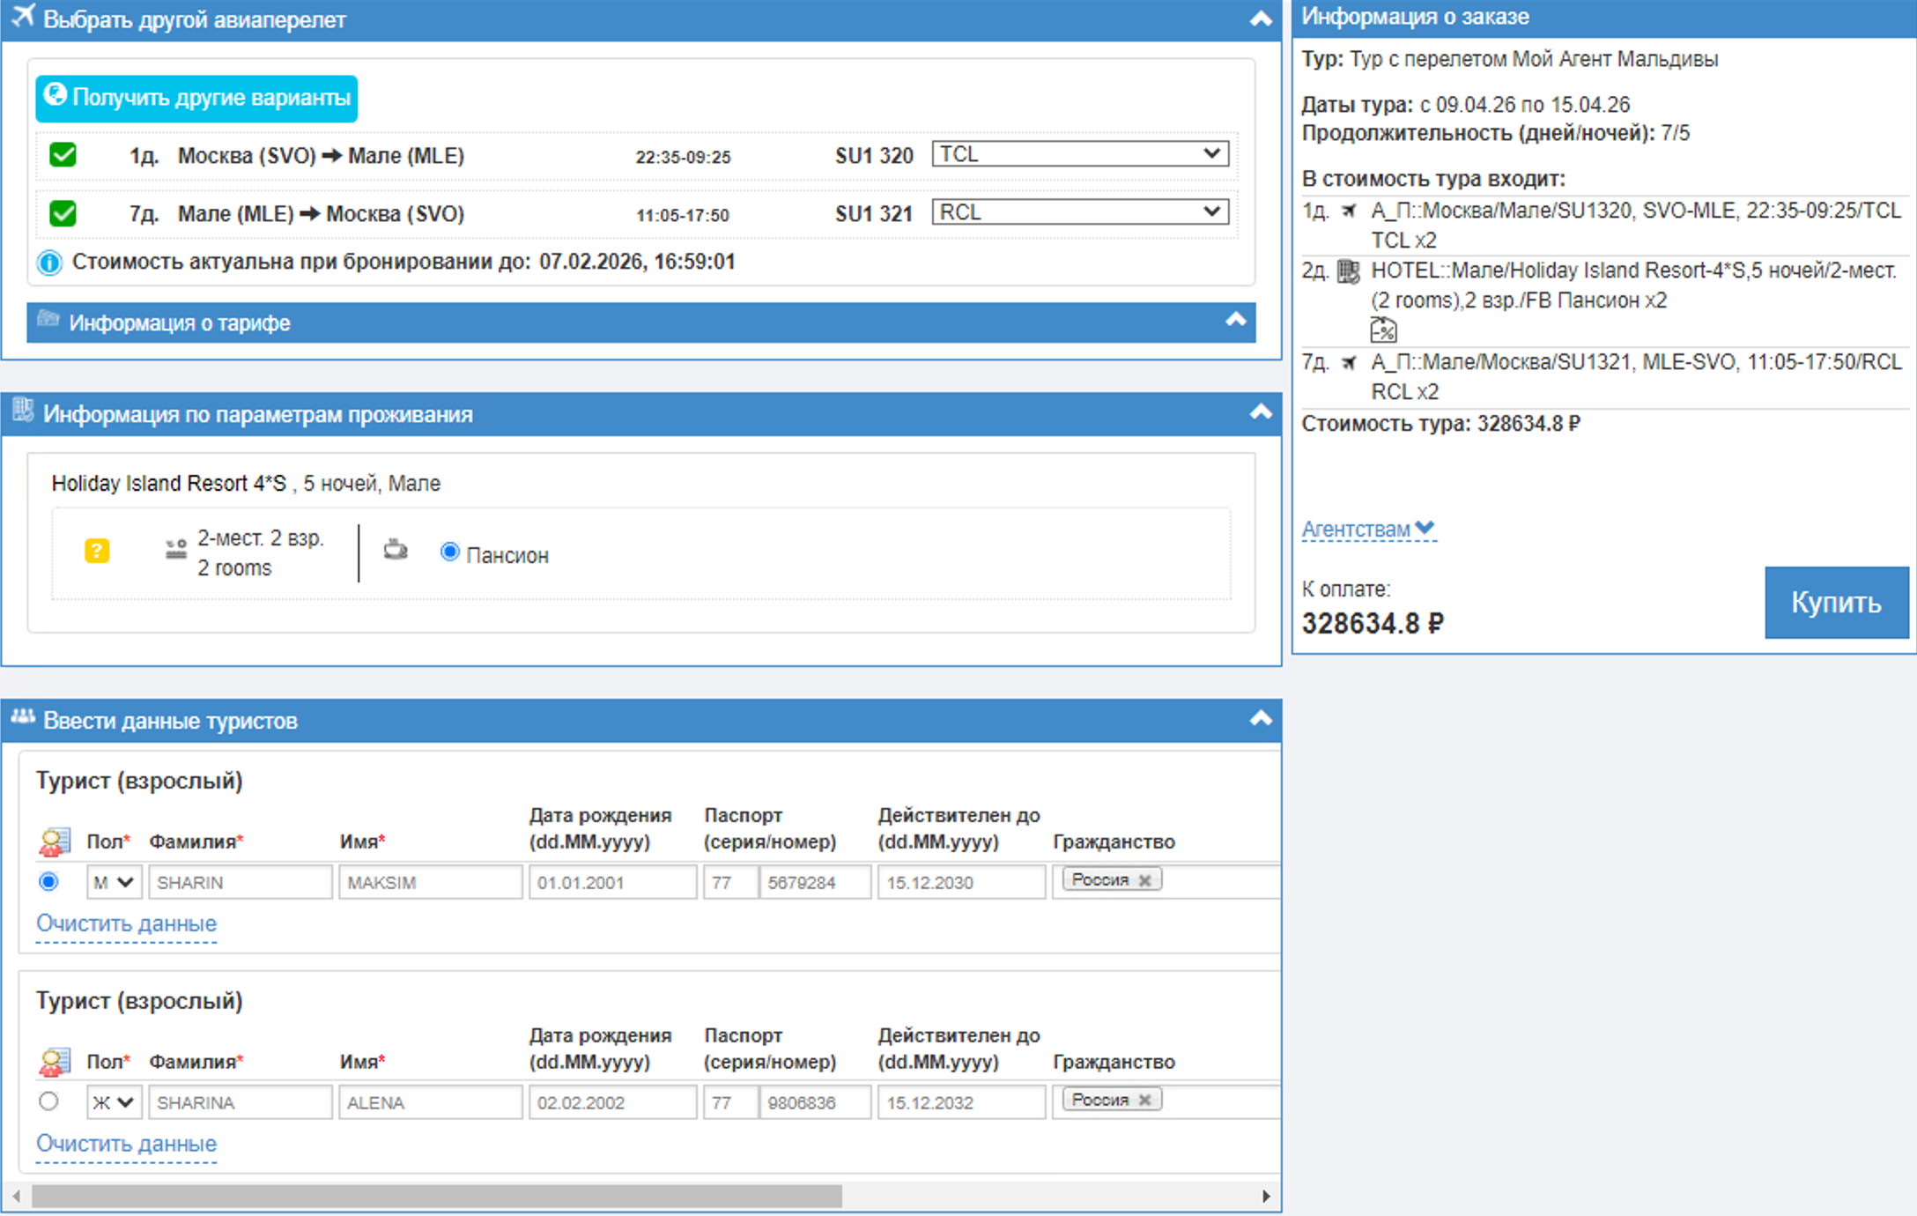Open the RCL fare class dropdown
The width and height of the screenshot is (1917, 1216).
coord(1080,212)
